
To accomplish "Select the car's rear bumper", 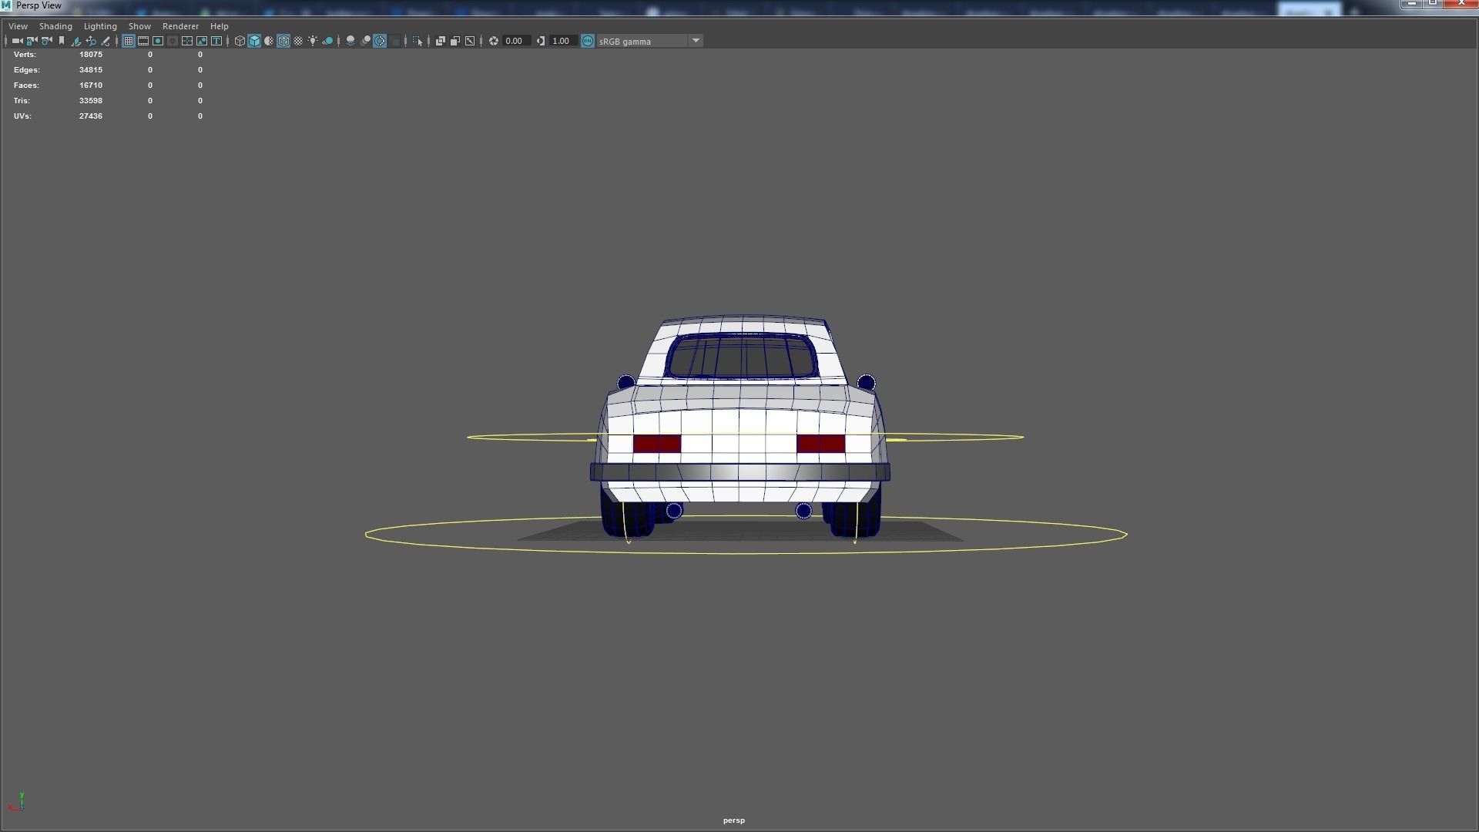I will [x=740, y=472].
